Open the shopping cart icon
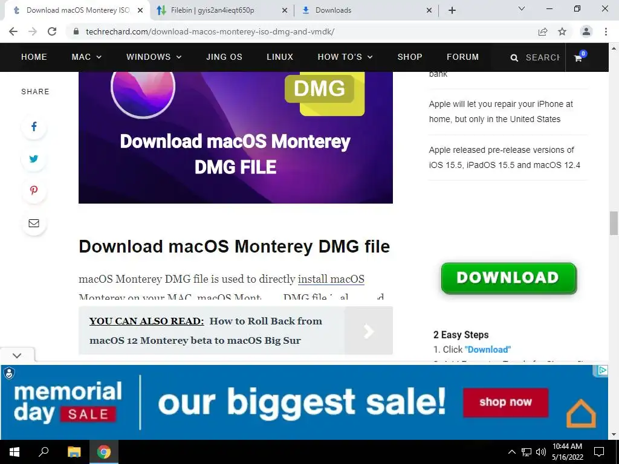619x464 pixels. tap(578, 57)
